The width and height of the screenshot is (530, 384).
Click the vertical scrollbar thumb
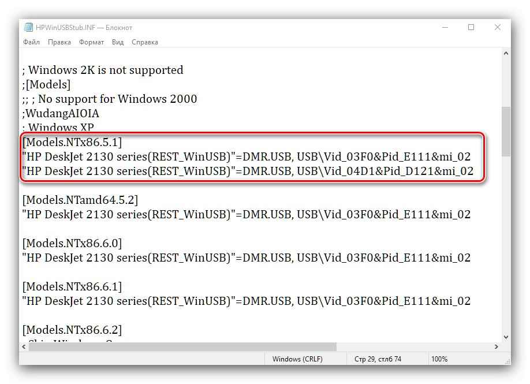(506, 132)
